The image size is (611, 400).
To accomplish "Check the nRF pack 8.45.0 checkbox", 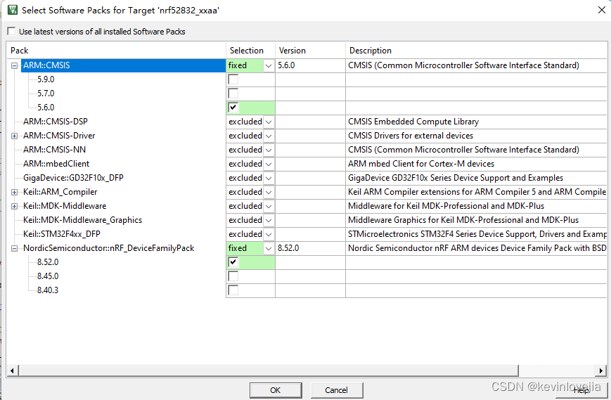I will 233,276.
